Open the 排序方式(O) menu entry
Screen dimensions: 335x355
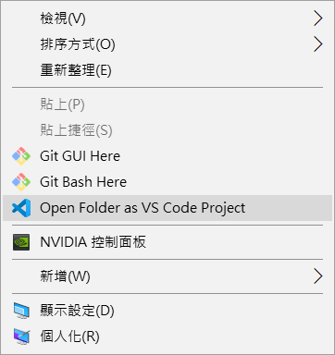pos(78,44)
